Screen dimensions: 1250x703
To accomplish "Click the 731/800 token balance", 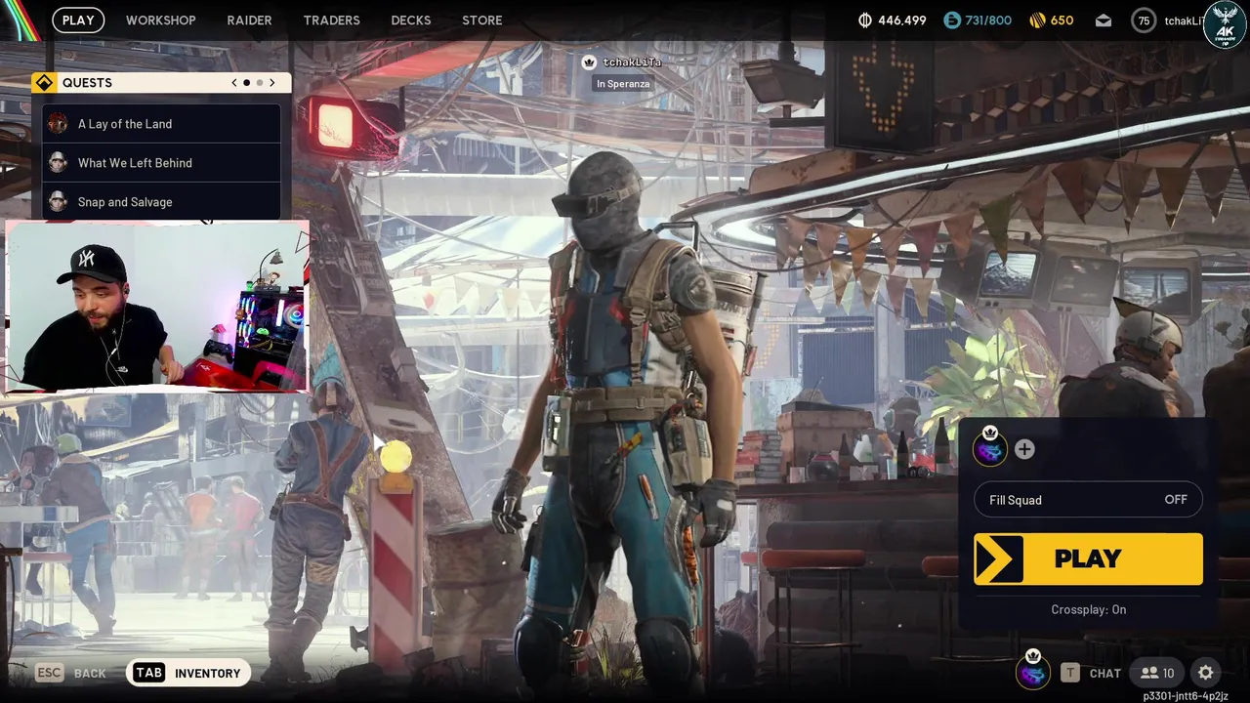I will point(988,20).
